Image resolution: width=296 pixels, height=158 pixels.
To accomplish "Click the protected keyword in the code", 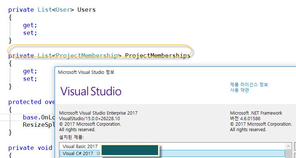I will click(x=25, y=102).
